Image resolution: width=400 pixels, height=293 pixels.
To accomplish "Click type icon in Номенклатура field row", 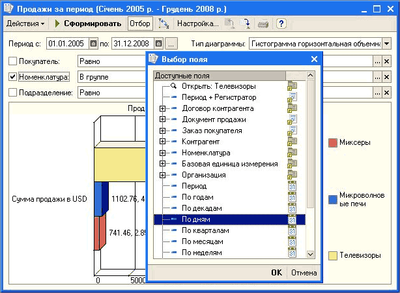I will [x=293, y=153].
